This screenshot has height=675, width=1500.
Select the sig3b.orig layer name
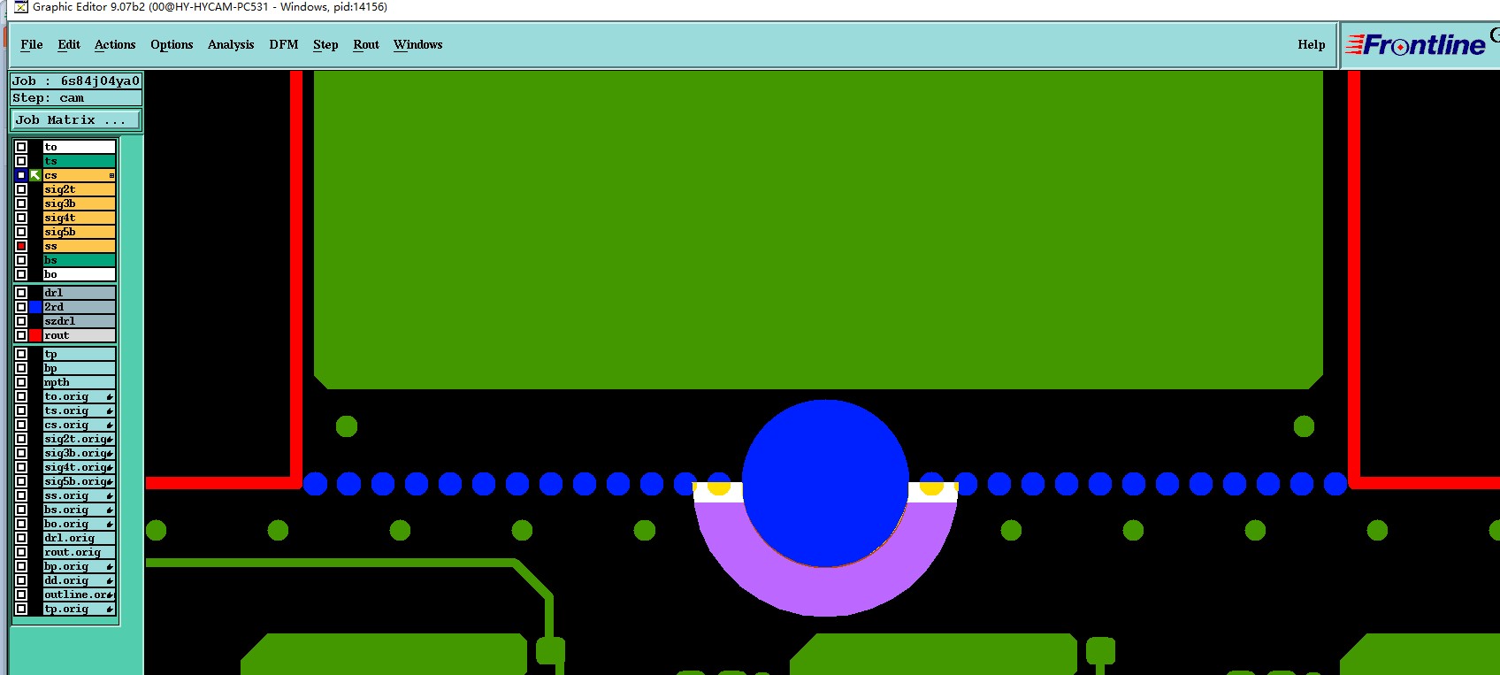coord(80,453)
